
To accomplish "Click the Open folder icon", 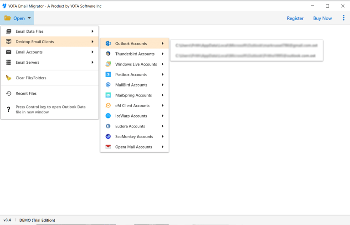I will click(x=8, y=18).
